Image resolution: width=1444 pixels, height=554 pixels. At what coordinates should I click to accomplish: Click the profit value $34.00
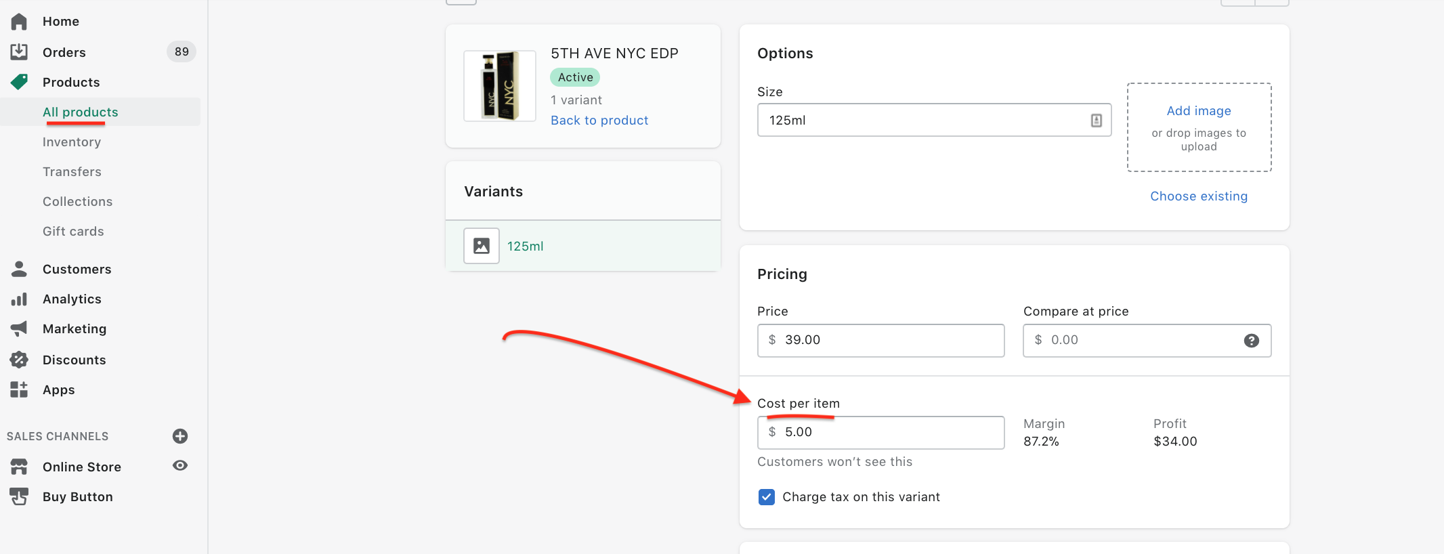(x=1175, y=442)
